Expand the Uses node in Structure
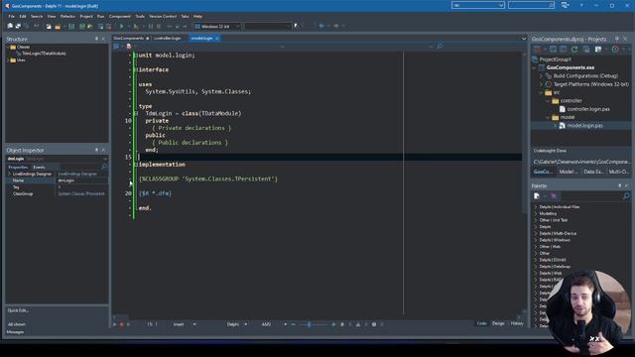This screenshot has width=635, height=357. 8,59
